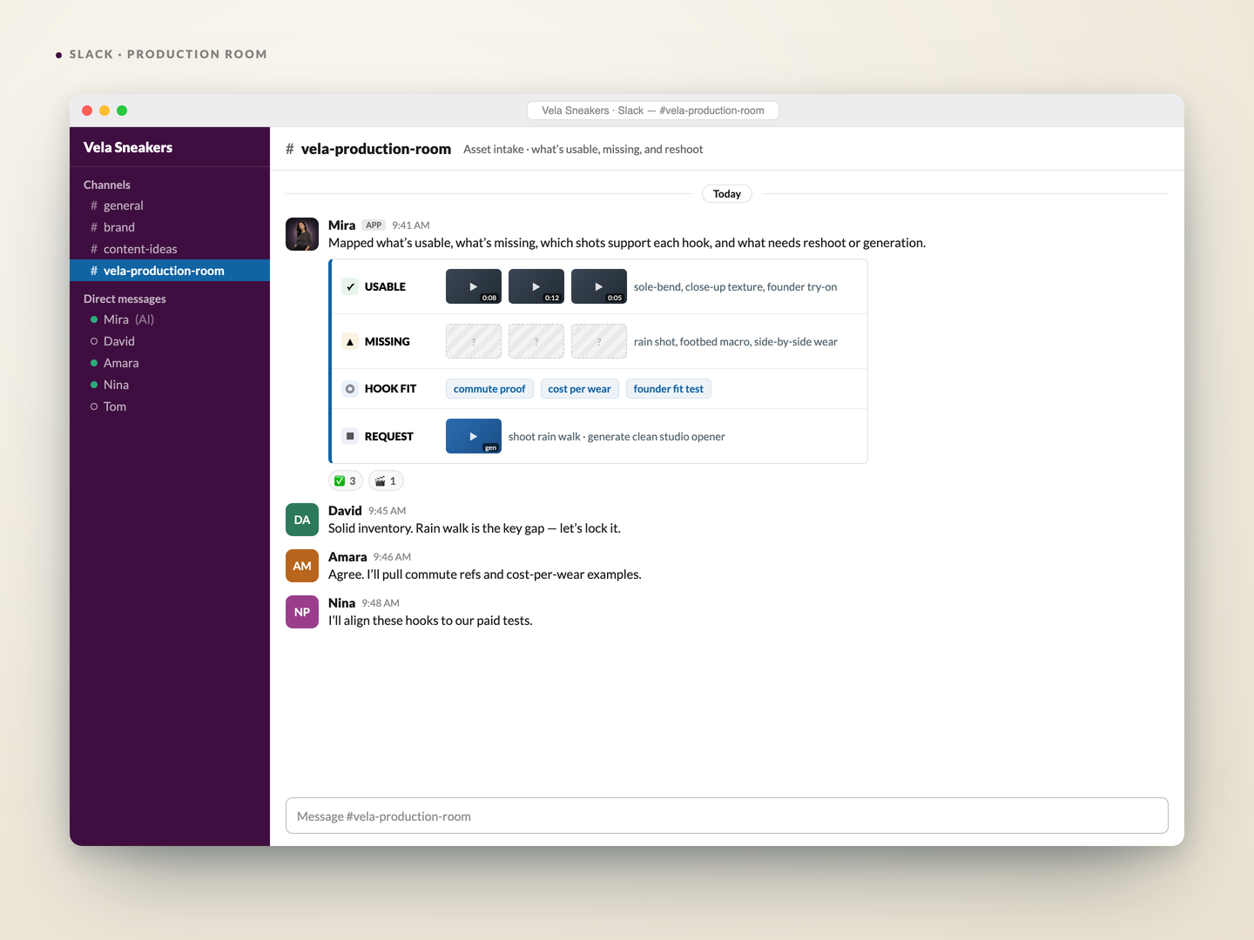This screenshot has height=940, width=1254.
Task: Click Mira's message timestamp 9:41 AM
Action: [411, 225]
